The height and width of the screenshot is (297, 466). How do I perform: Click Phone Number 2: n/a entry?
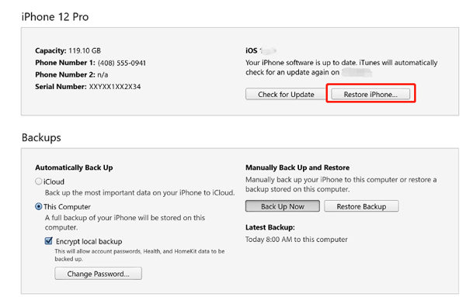(x=71, y=74)
